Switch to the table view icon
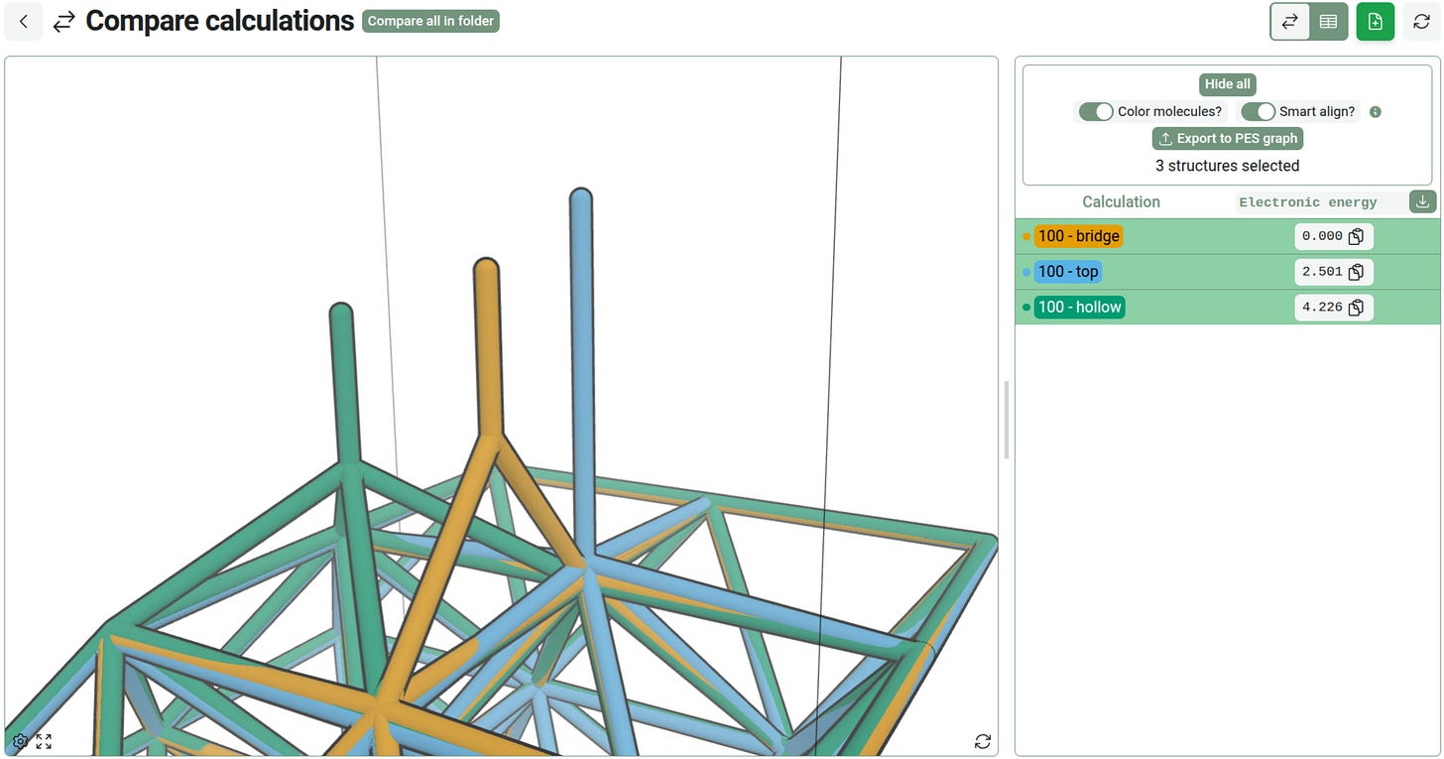This screenshot has width=1444, height=759. (x=1328, y=22)
